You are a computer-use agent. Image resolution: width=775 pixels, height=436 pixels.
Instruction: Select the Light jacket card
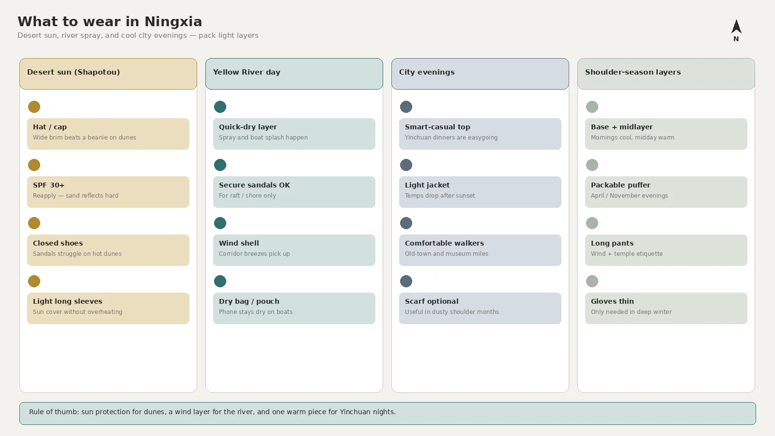coord(480,192)
